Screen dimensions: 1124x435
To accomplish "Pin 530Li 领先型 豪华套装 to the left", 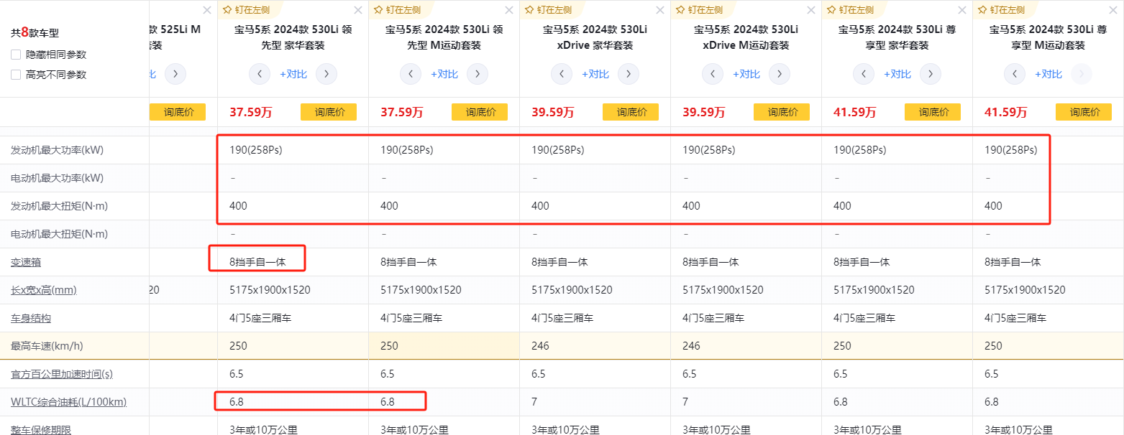I will point(246,9).
